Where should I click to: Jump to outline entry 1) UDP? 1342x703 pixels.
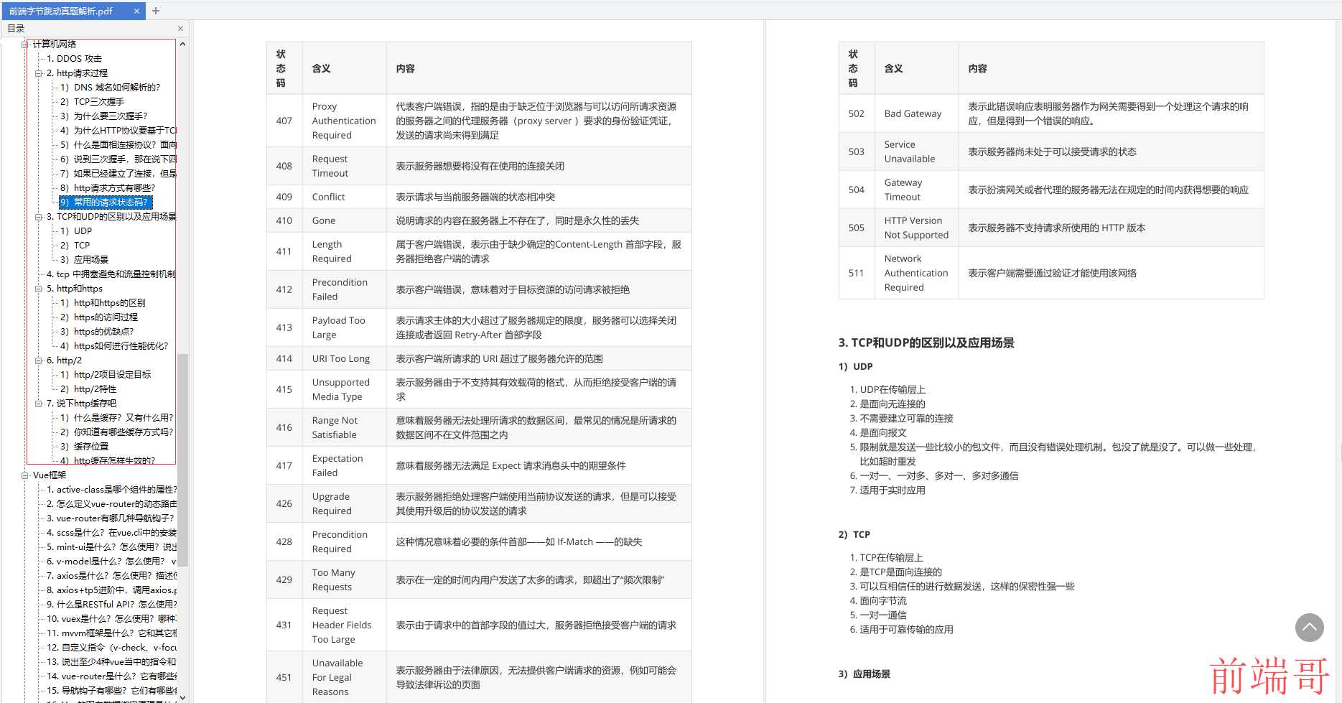[76, 231]
